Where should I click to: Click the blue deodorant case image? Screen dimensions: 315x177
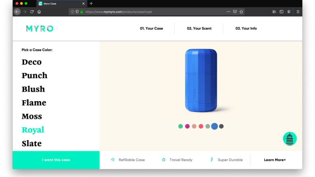pos(201,80)
